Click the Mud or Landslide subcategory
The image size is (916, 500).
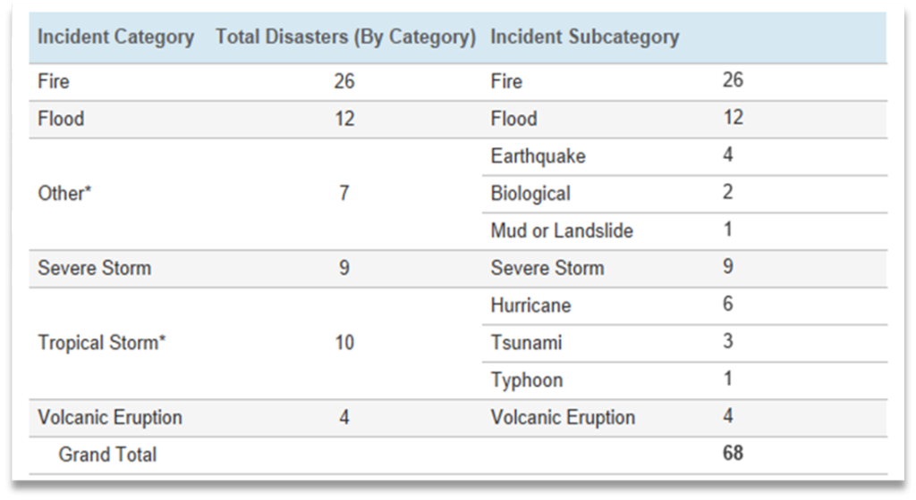tap(561, 231)
